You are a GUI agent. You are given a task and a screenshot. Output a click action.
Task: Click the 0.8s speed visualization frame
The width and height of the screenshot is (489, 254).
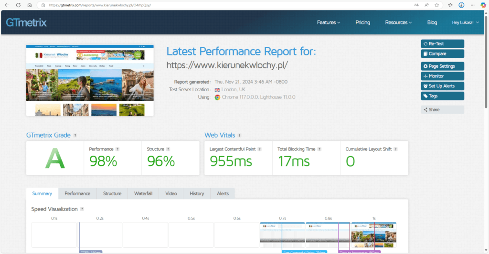pyautogui.click(x=328, y=235)
